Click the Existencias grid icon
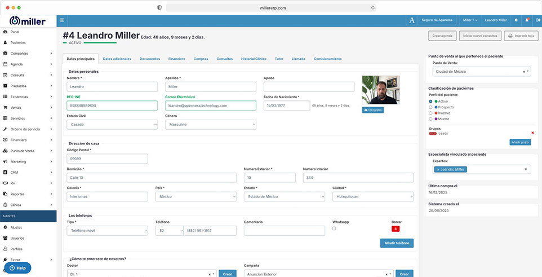This screenshot has height=277, width=542. click(x=5, y=96)
